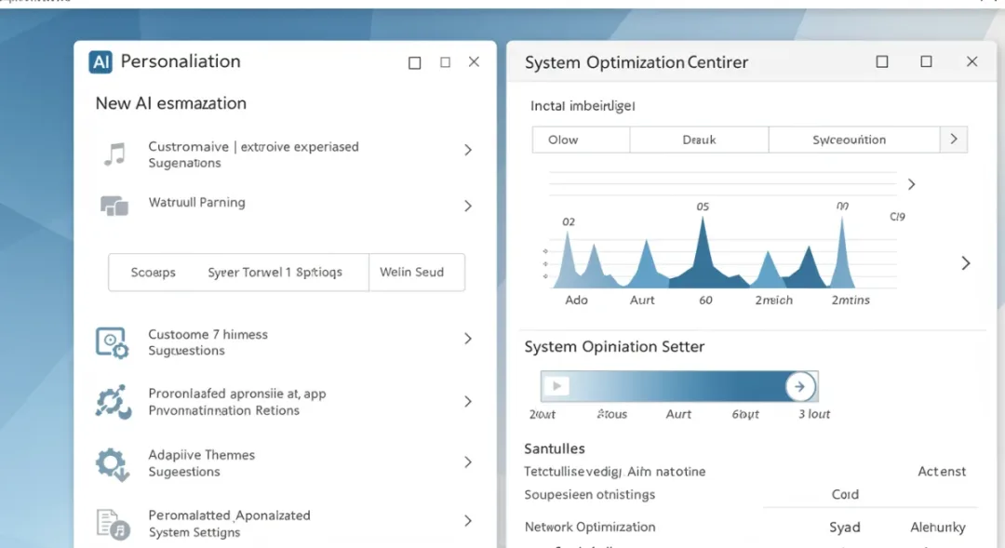This screenshot has height=548, width=1005.
Task: Close the Personaliation window
Action: point(474,61)
